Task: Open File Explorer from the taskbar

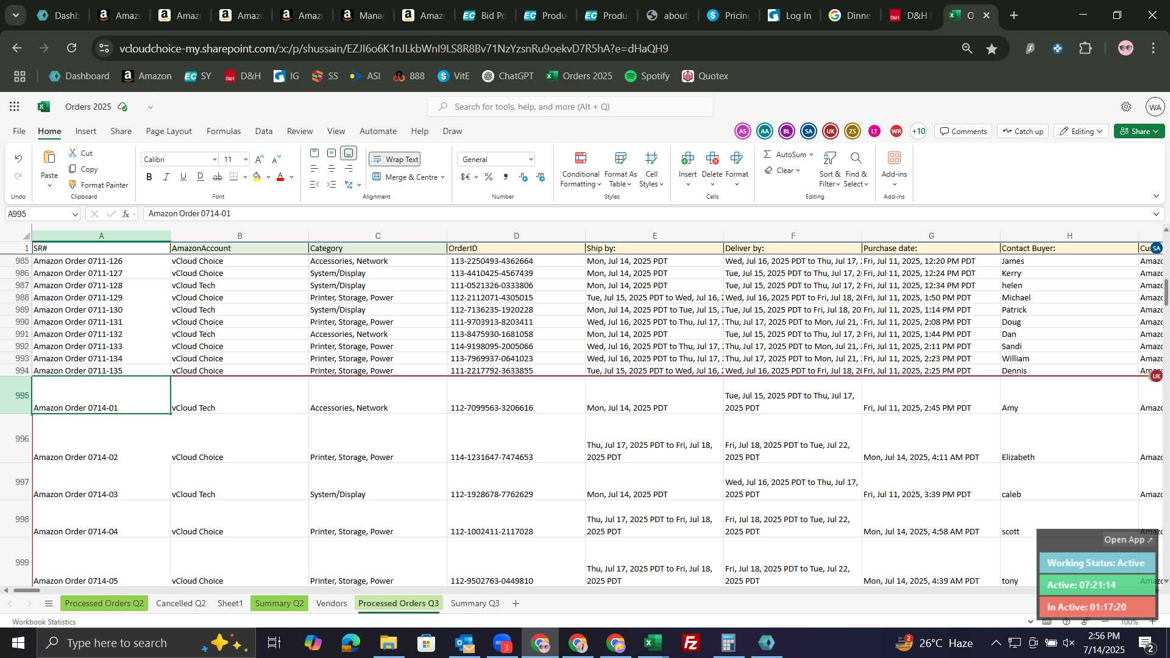Action: [388, 643]
